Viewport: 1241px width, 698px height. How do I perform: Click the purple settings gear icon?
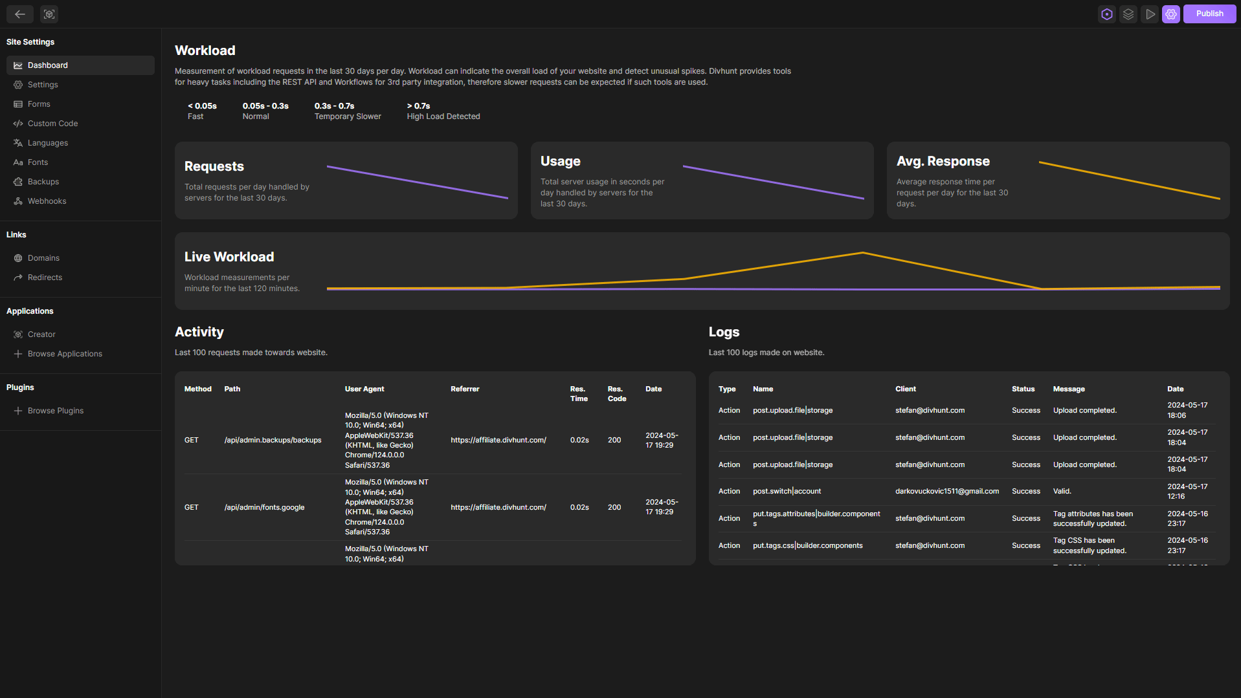pos(1171,14)
